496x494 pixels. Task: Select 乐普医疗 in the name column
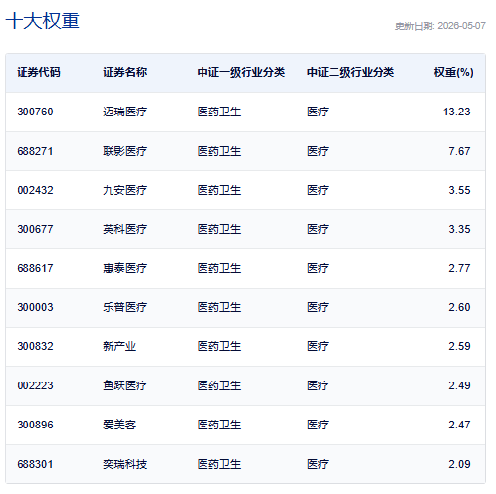point(125,307)
